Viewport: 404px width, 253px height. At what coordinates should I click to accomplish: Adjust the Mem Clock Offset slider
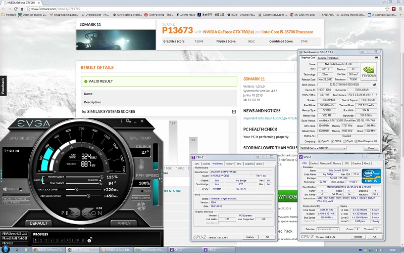88,196
